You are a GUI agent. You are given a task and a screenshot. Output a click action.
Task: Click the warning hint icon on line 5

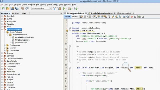tap(67, 30)
